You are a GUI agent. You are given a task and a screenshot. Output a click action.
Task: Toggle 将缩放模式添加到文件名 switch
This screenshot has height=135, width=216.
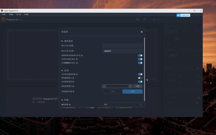[x=140, y=55]
